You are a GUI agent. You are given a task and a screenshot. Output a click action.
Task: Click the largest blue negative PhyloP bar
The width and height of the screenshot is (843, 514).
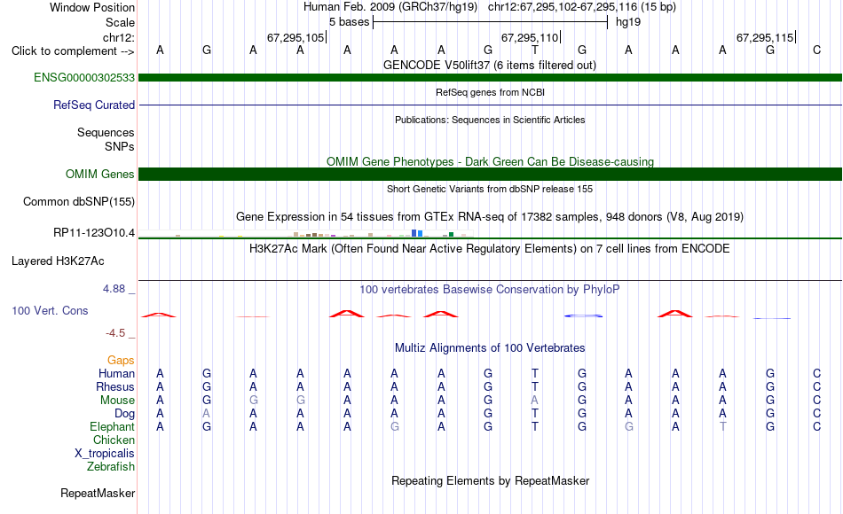[x=583, y=315]
